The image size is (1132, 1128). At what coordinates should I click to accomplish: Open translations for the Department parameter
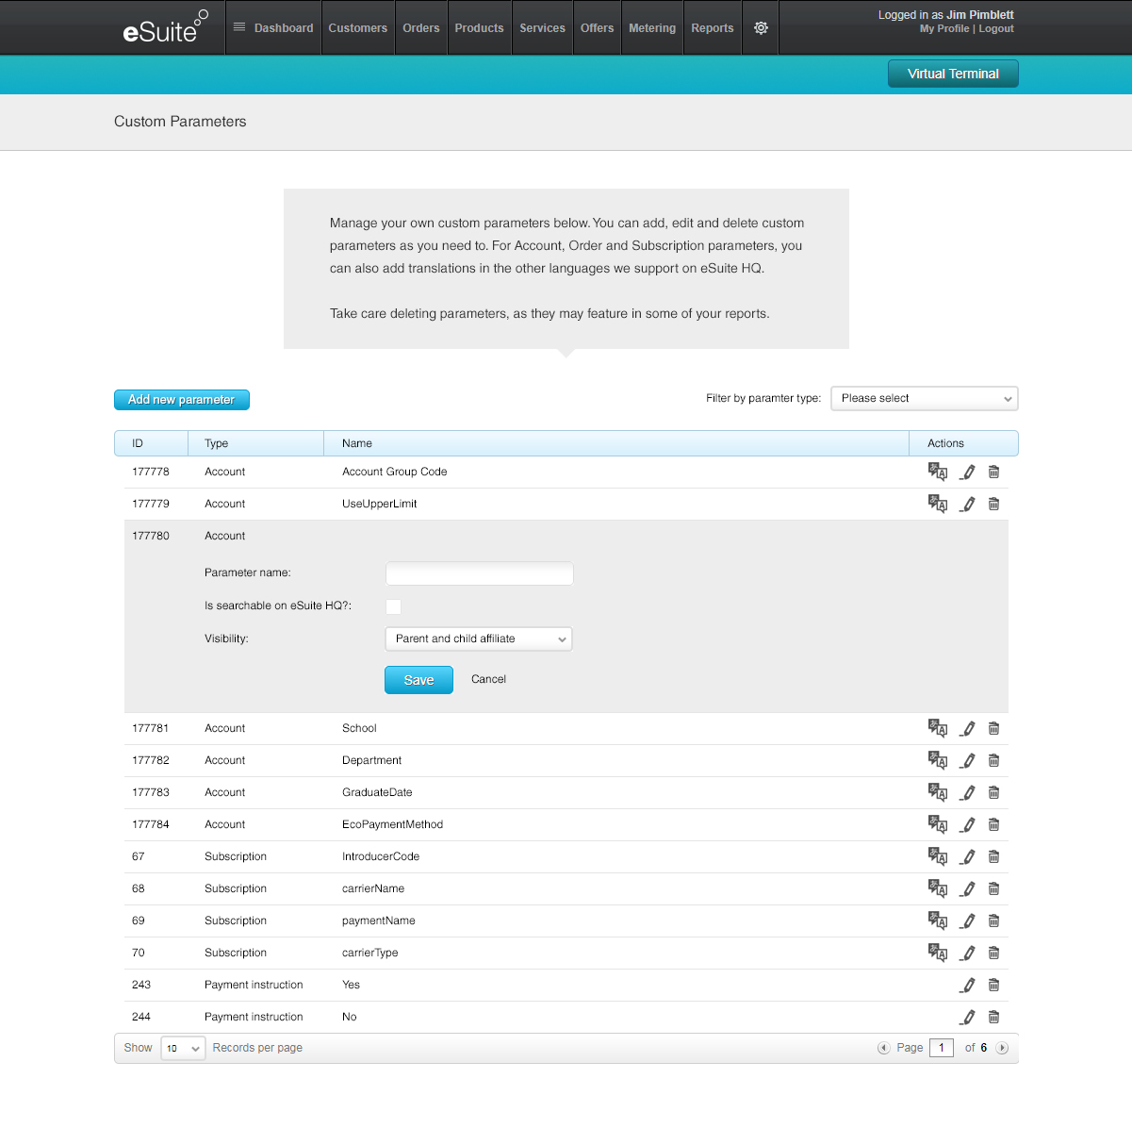click(x=937, y=760)
